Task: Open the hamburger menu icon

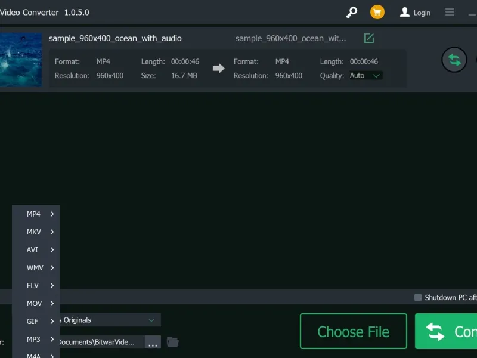Action: click(450, 12)
